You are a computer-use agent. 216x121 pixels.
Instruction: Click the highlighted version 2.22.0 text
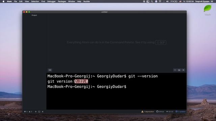coord(81,81)
